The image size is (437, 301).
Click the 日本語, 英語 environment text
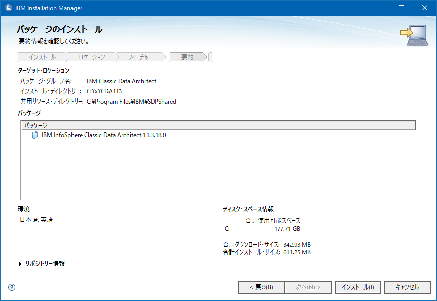pyautogui.click(x=36, y=220)
